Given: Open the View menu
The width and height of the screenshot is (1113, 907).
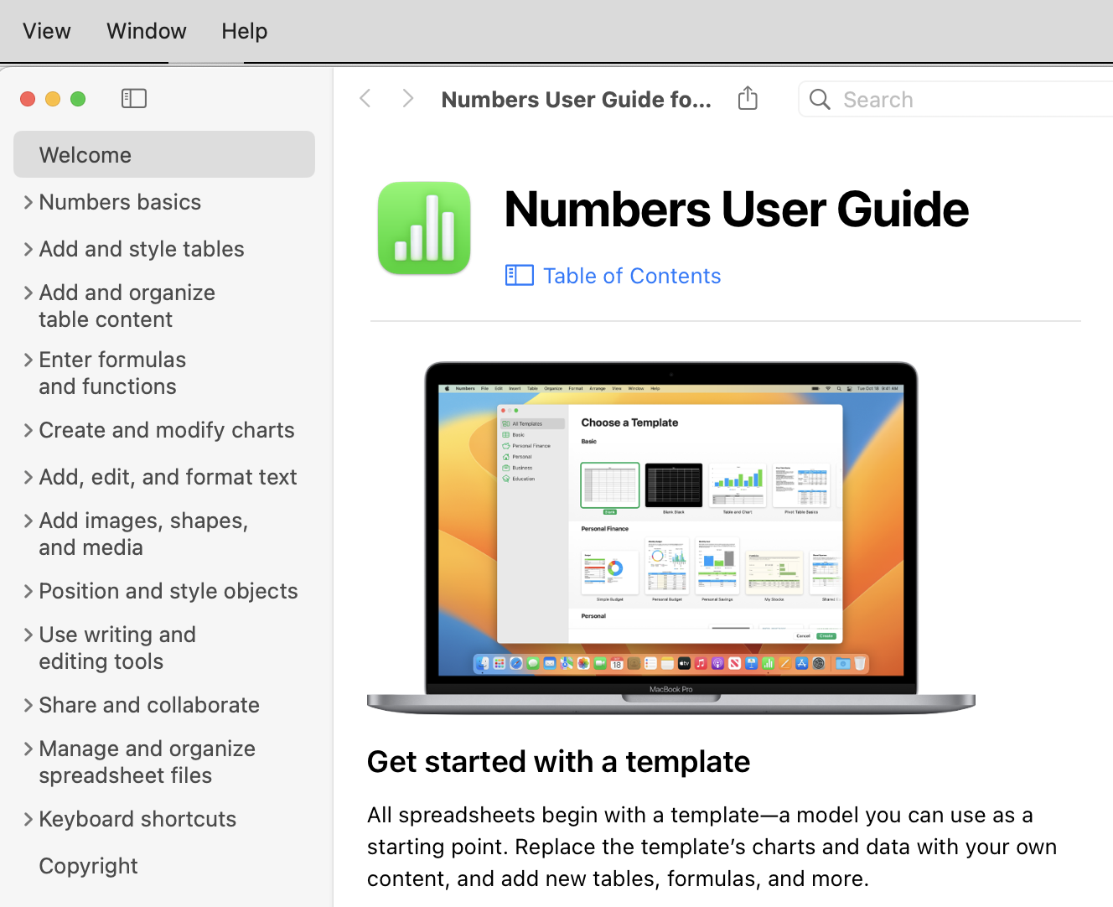Looking at the screenshot, I should (47, 31).
